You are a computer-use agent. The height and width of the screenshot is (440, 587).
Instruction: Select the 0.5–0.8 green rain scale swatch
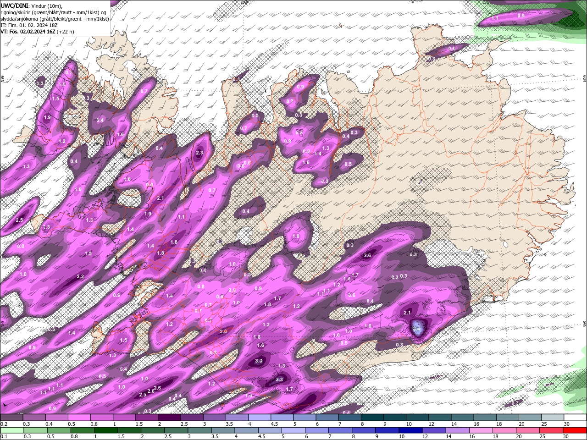click(58, 430)
